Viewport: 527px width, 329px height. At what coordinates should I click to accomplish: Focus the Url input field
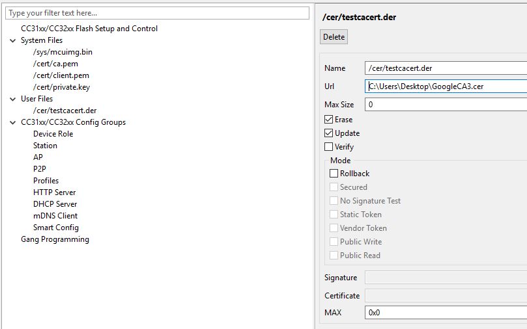click(446, 86)
